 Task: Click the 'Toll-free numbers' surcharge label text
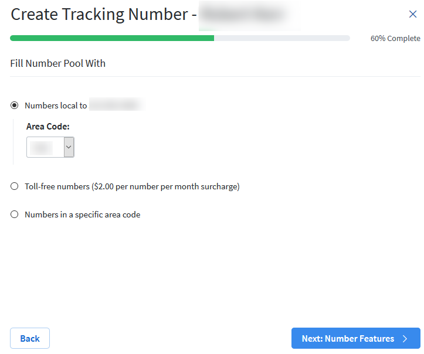click(x=132, y=186)
